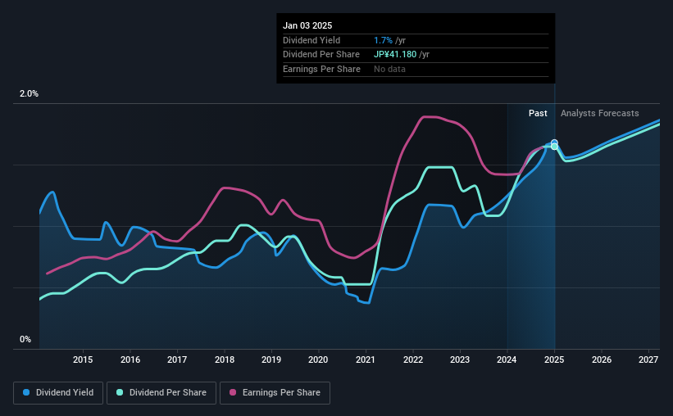Toggle the Earnings Per Share legend button
673x416 pixels.
coord(275,393)
